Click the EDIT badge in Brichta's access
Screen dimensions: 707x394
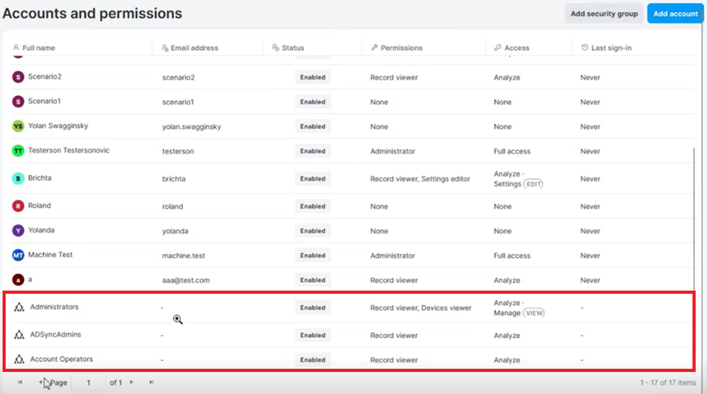tap(534, 184)
